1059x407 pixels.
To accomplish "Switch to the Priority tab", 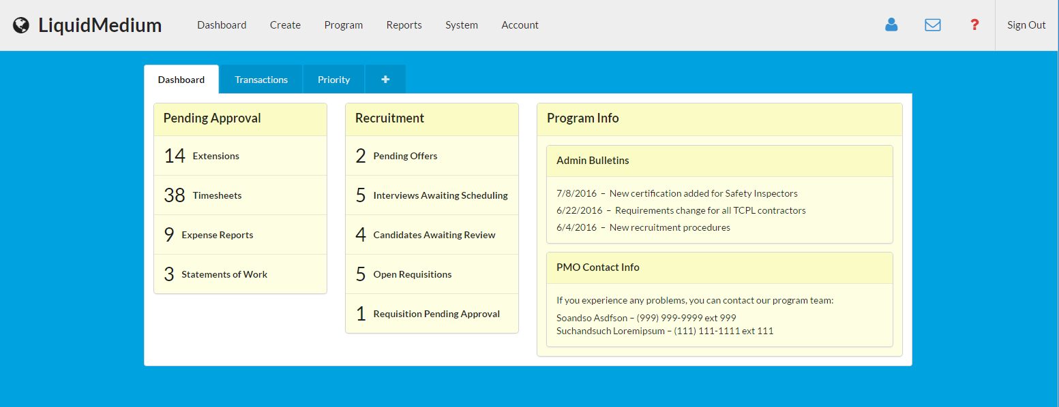I will point(333,80).
